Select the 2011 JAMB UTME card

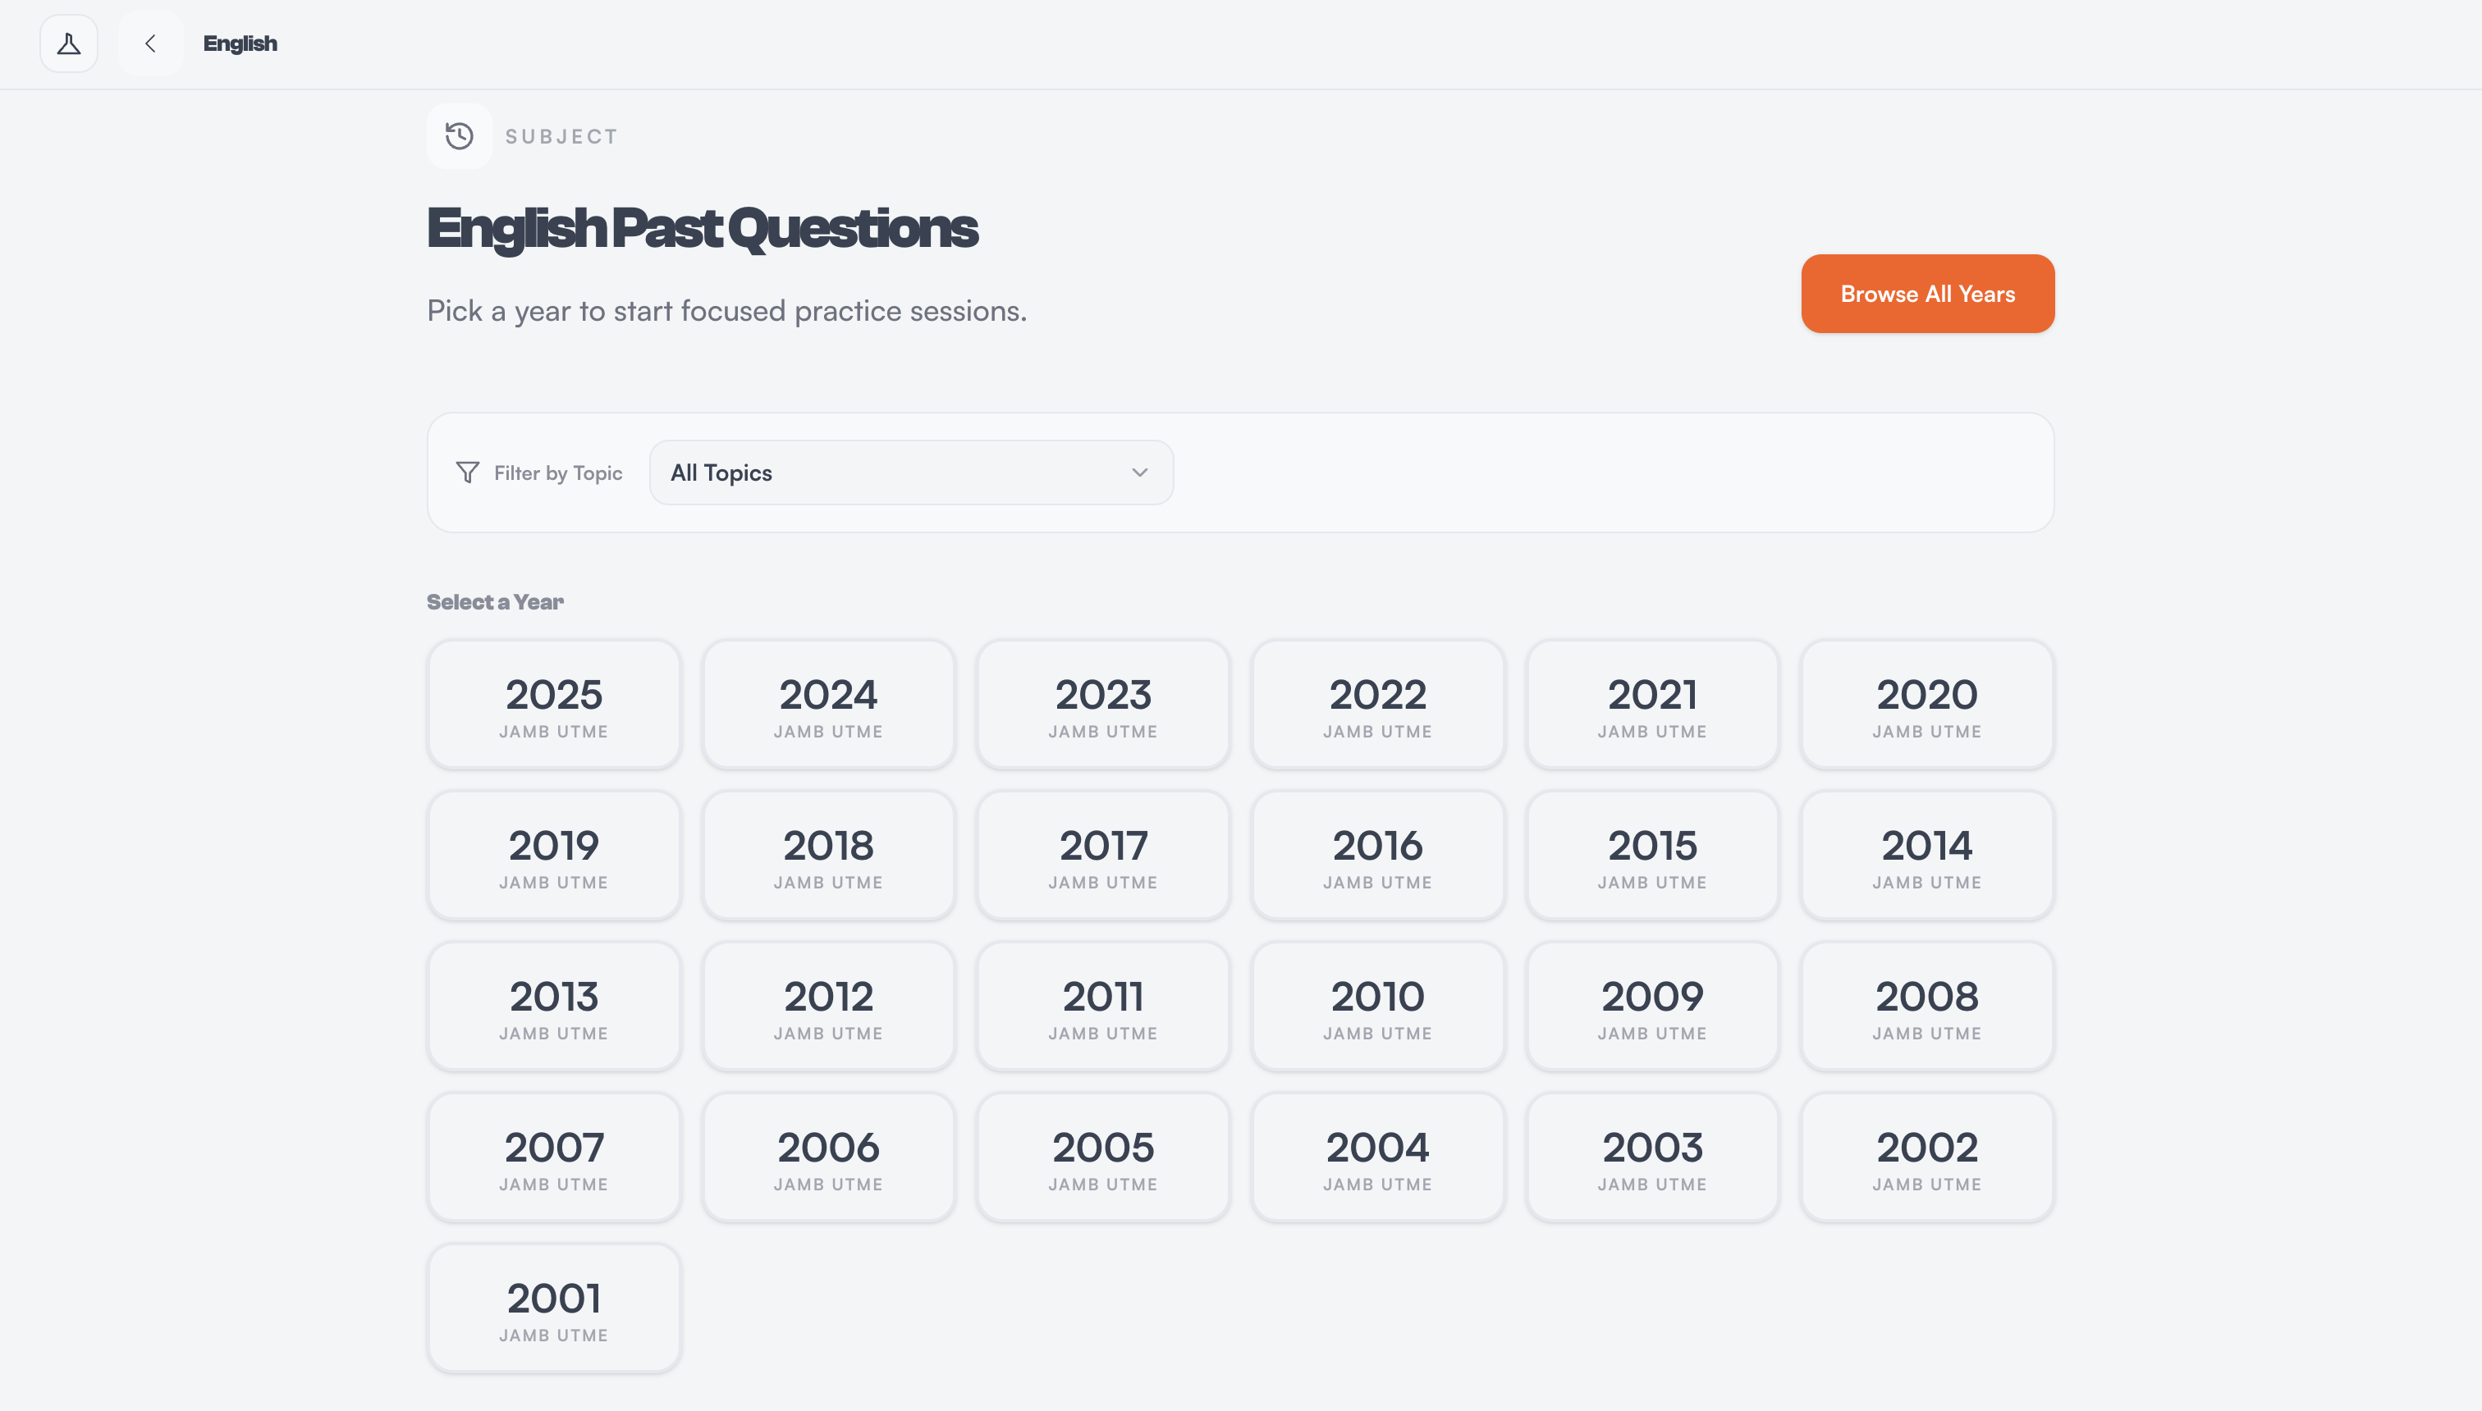1103,1007
